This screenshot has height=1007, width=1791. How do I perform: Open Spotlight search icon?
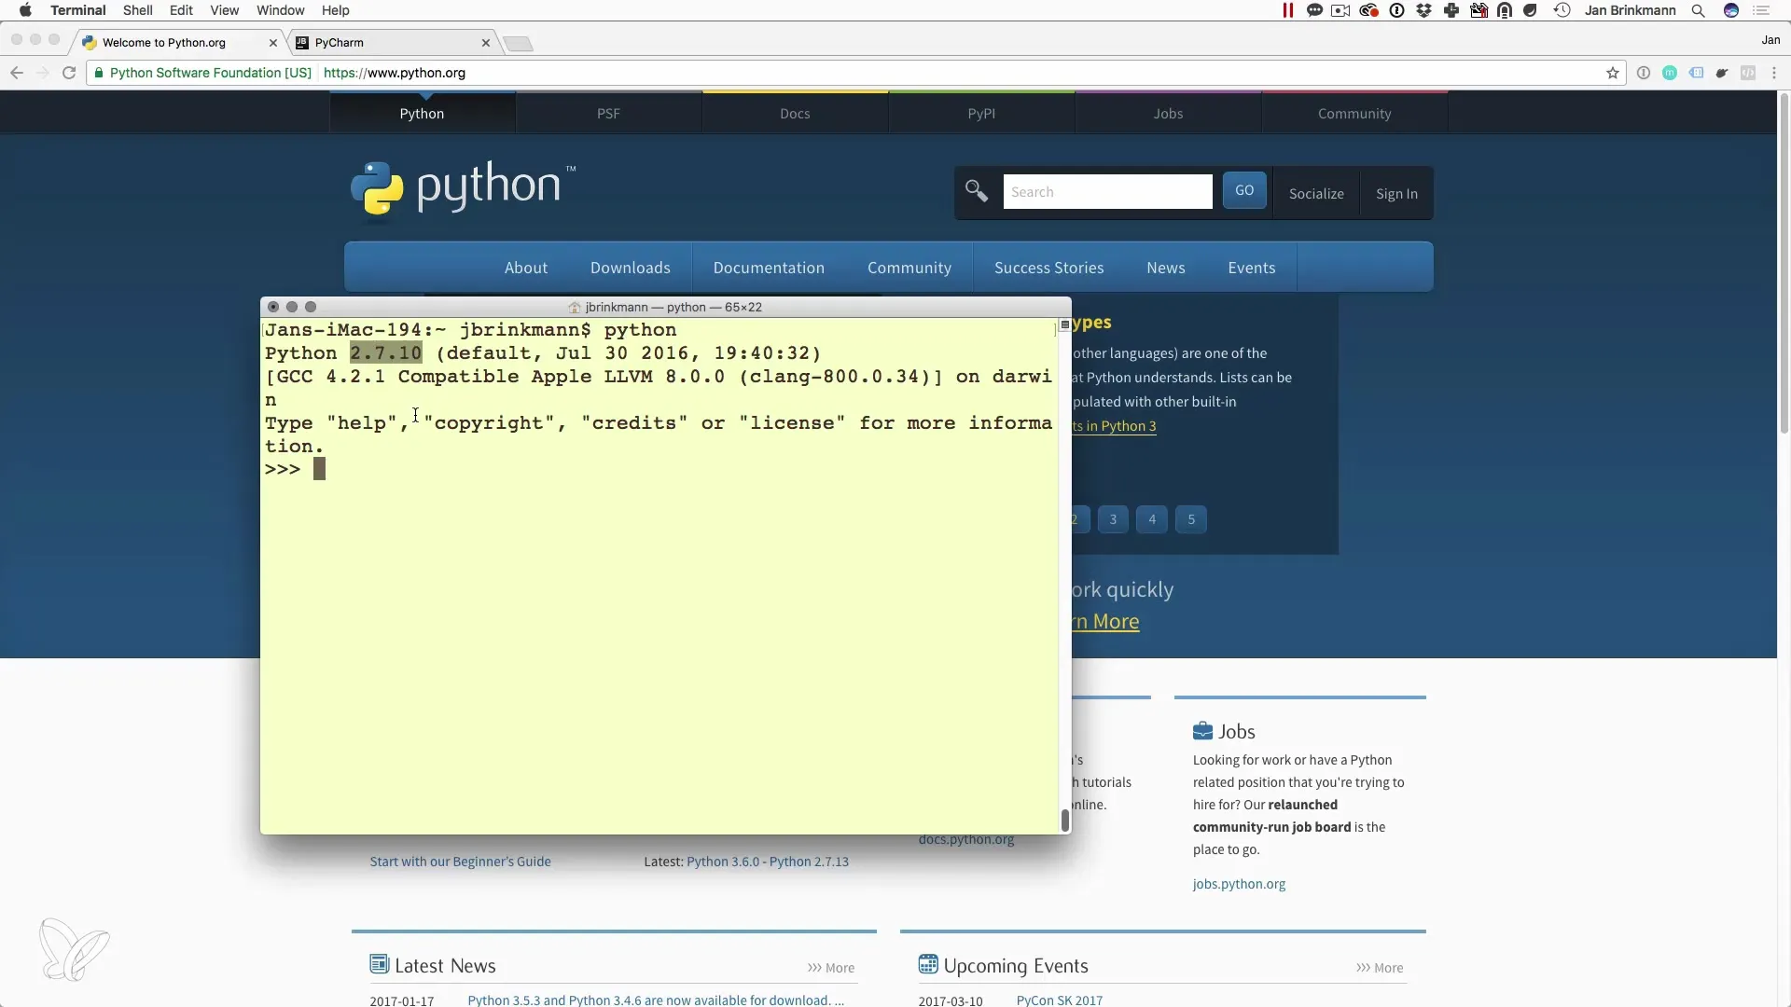(x=1699, y=10)
